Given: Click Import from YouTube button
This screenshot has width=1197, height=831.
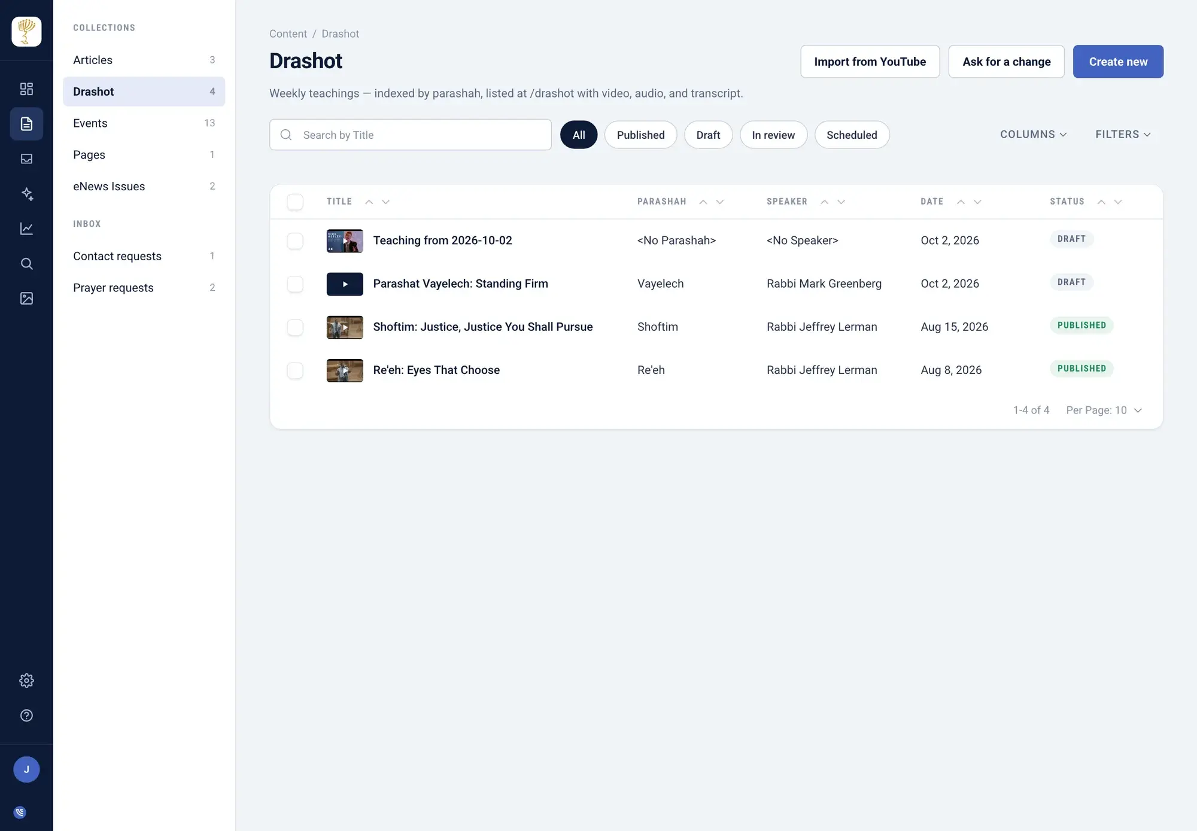Looking at the screenshot, I should [x=870, y=62].
